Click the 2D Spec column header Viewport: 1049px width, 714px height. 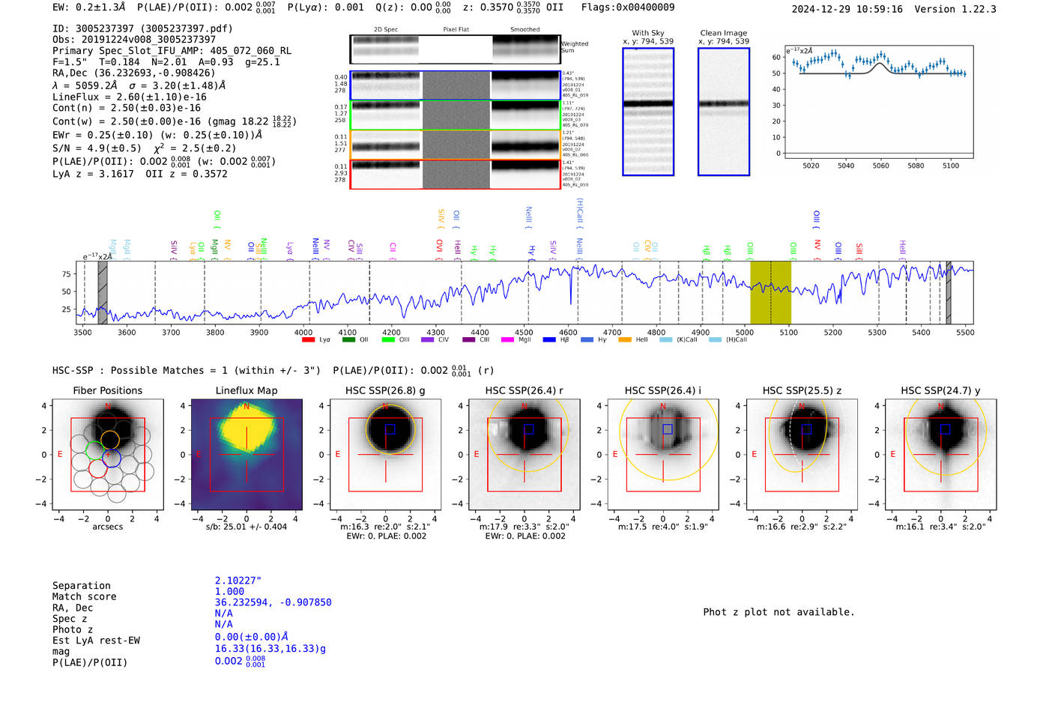386,29
